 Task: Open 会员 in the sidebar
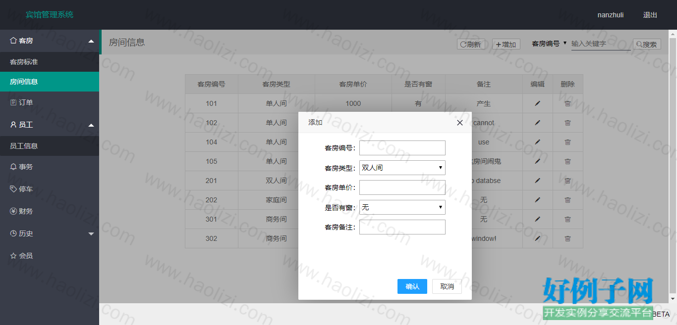click(50, 256)
